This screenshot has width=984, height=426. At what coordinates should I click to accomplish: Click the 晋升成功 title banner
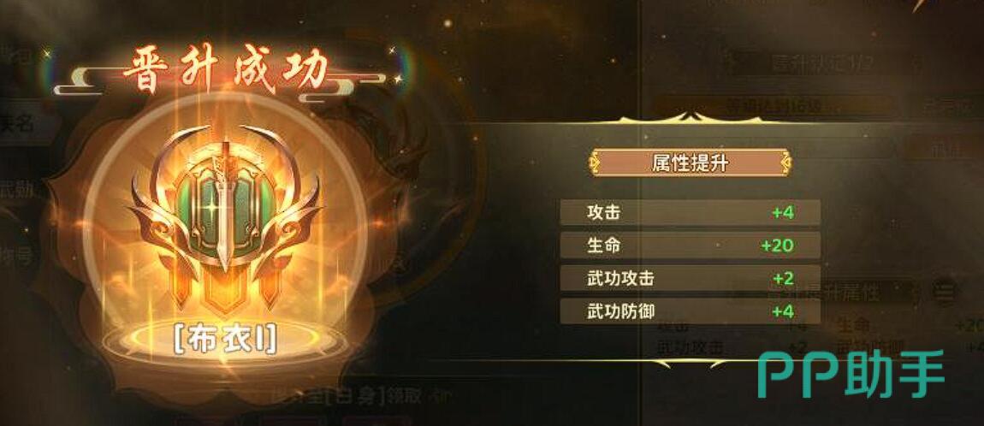coord(225,71)
